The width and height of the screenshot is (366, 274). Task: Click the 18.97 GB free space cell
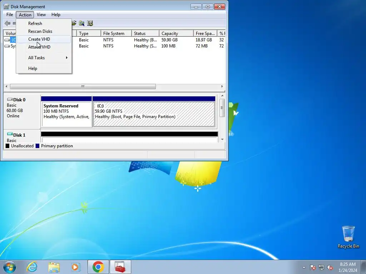pyautogui.click(x=204, y=40)
